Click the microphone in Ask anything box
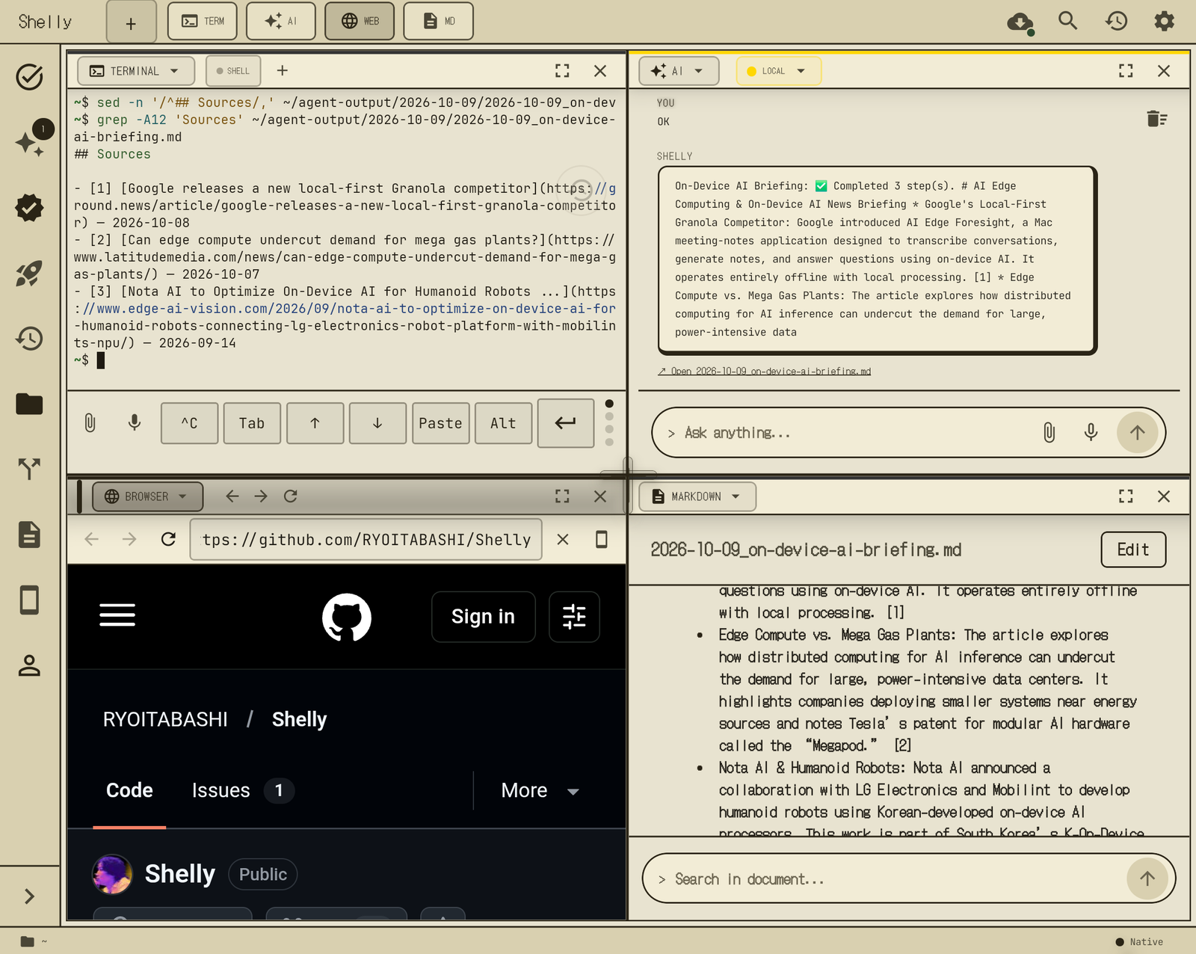Image resolution: width=1196 pixels, height=954 pixels. [1091, 432]
